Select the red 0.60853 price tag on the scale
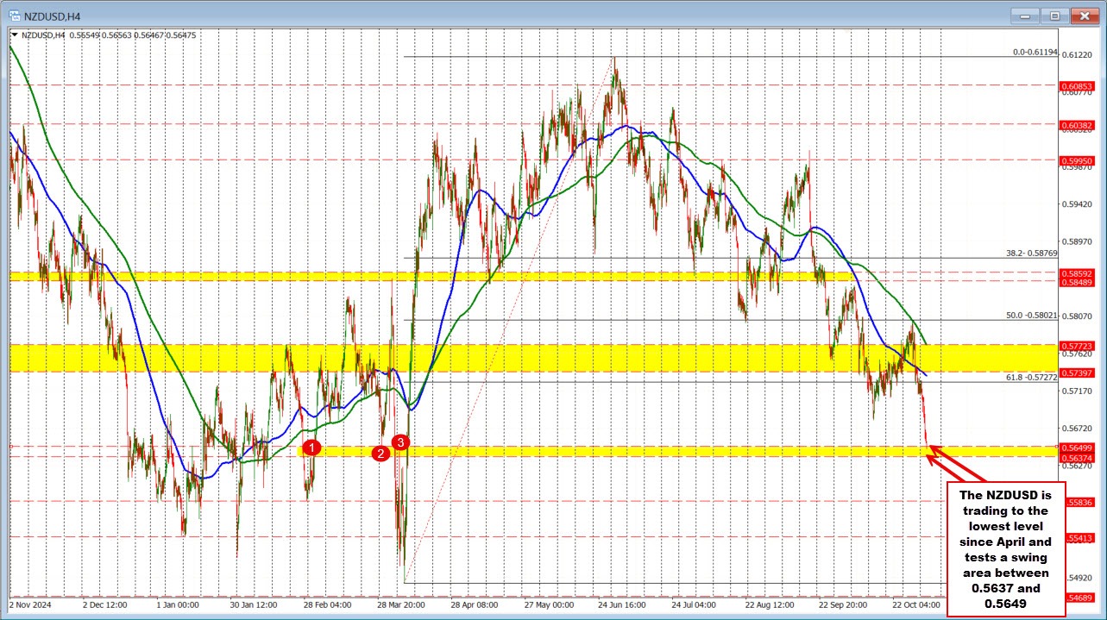 click(x=1078, y=86)
